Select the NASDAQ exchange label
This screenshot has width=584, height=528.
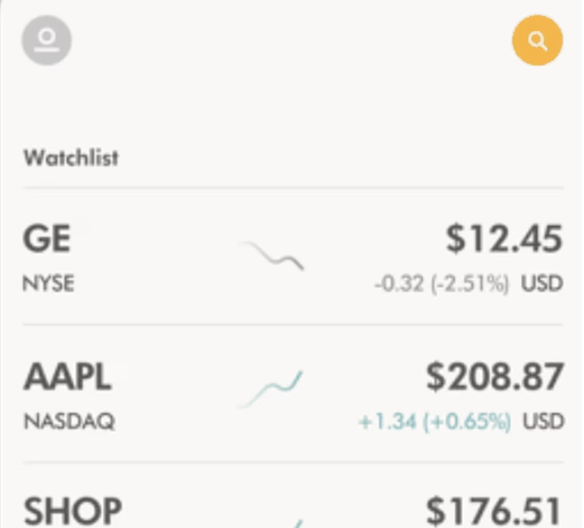pyautogui.click(x=69, y=421)
